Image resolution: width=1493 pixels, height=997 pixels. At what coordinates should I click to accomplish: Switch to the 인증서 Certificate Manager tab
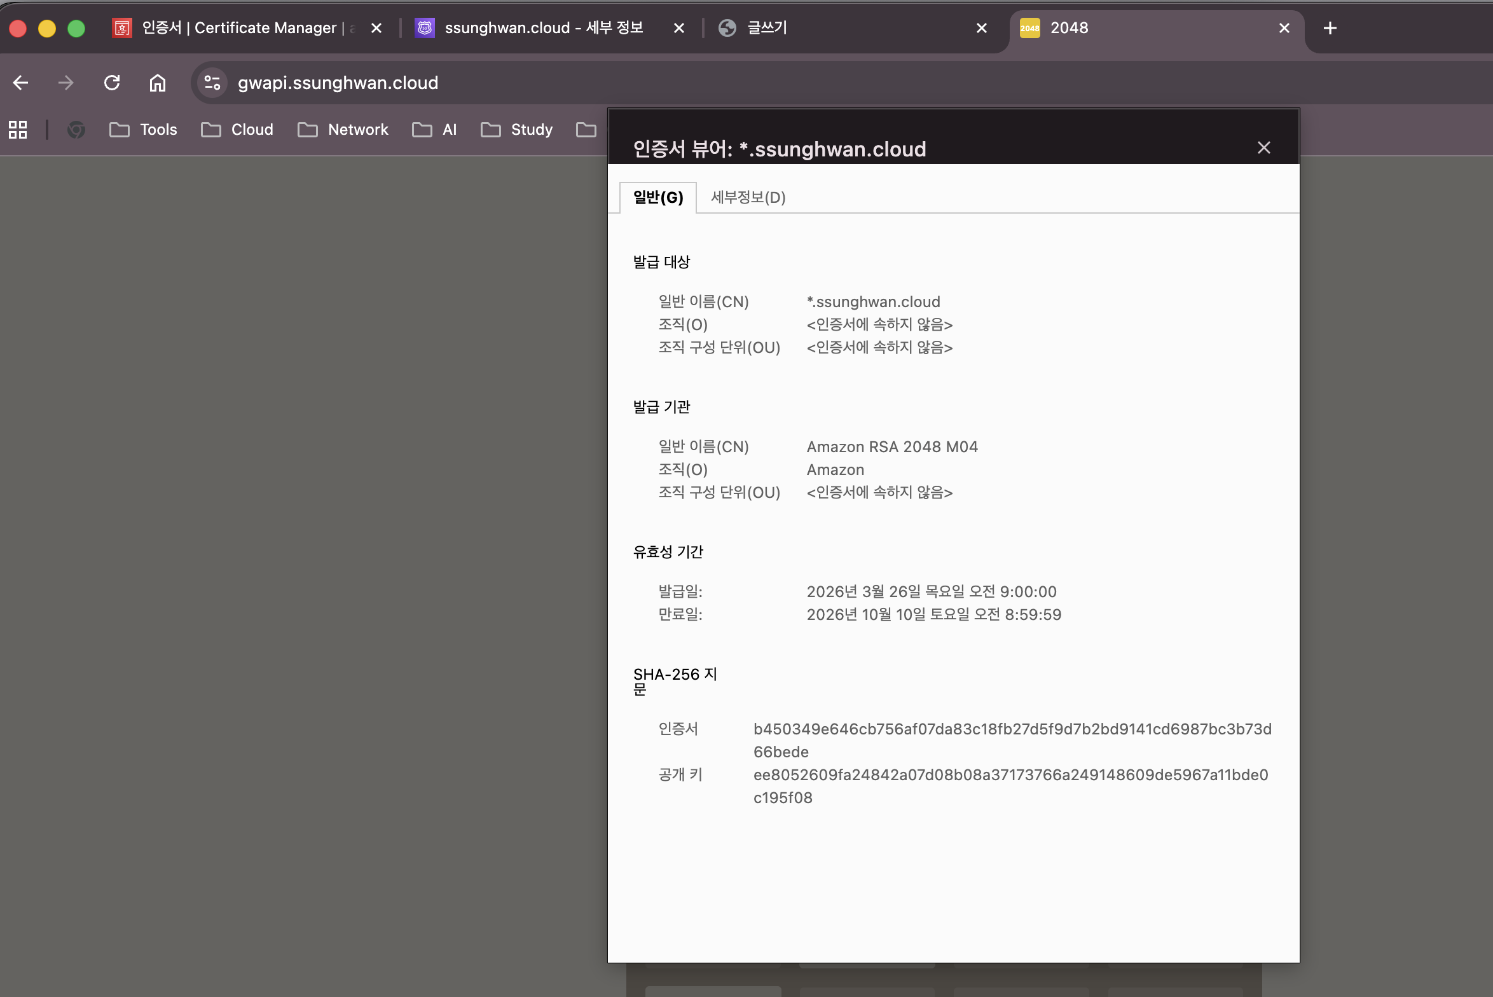[x=248, y=28]
